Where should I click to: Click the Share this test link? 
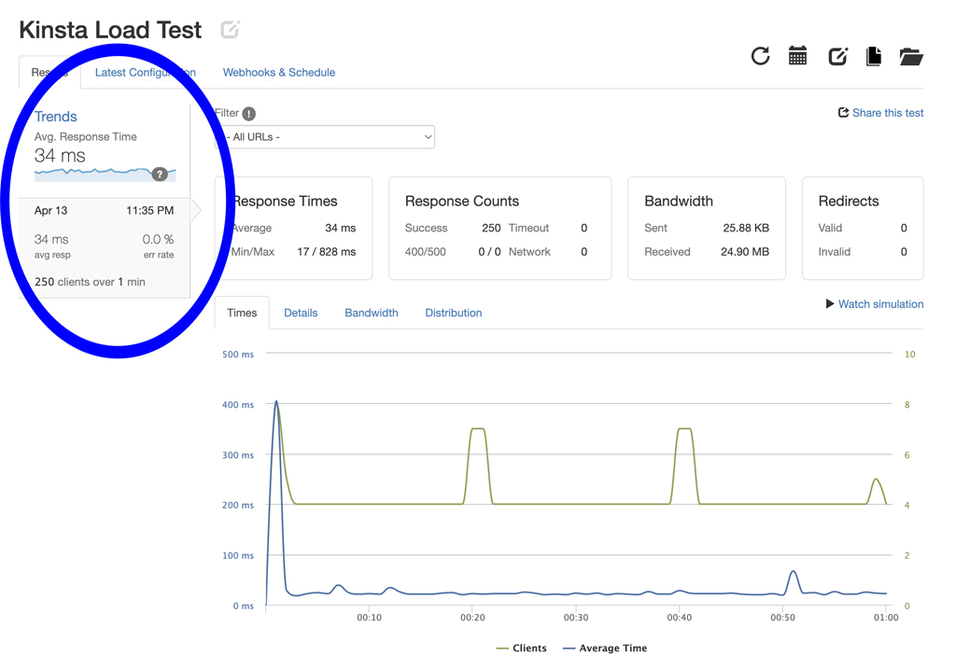[x=888, y=113]
